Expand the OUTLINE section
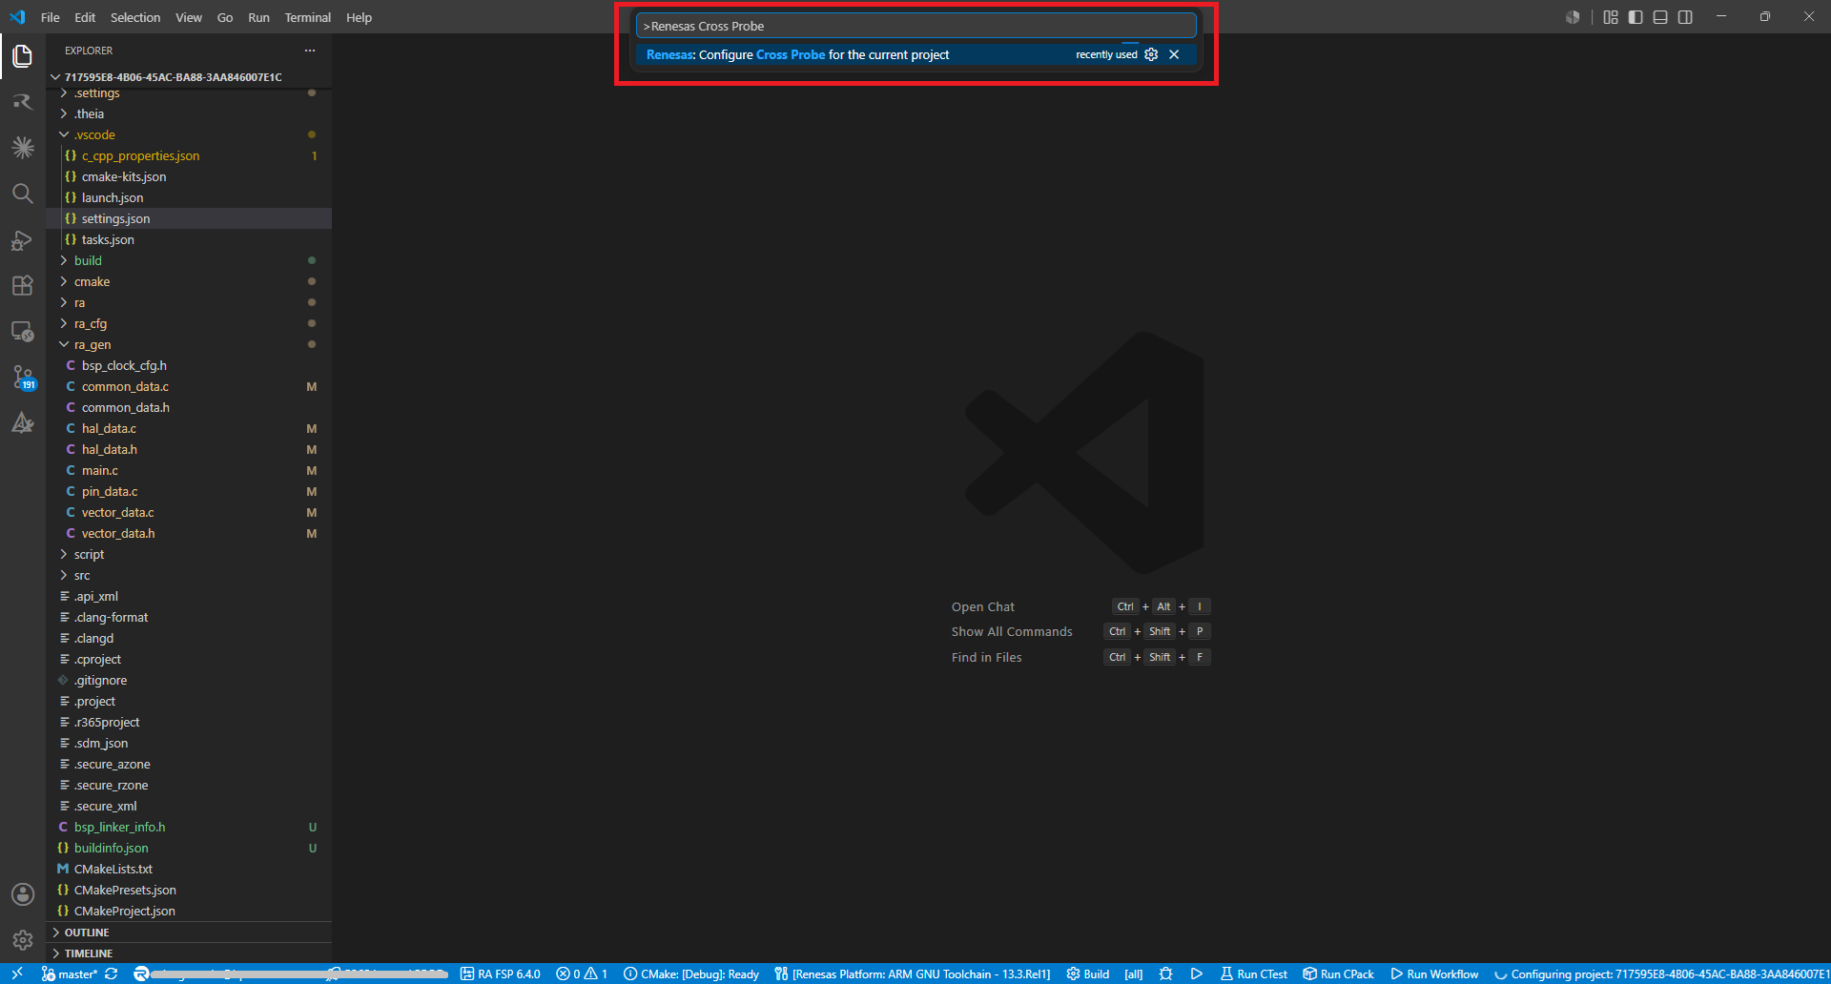Viewport: 1831px width, 984px height. 189,933
